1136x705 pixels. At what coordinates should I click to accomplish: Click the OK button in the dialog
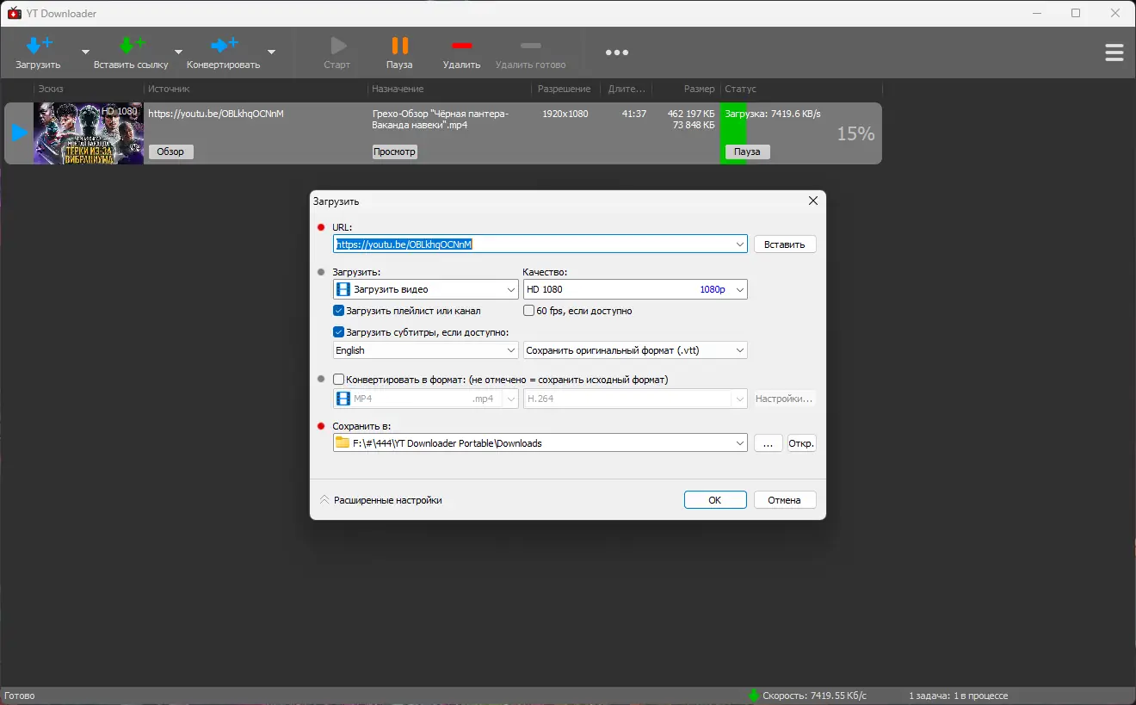[x=715, y=500]
